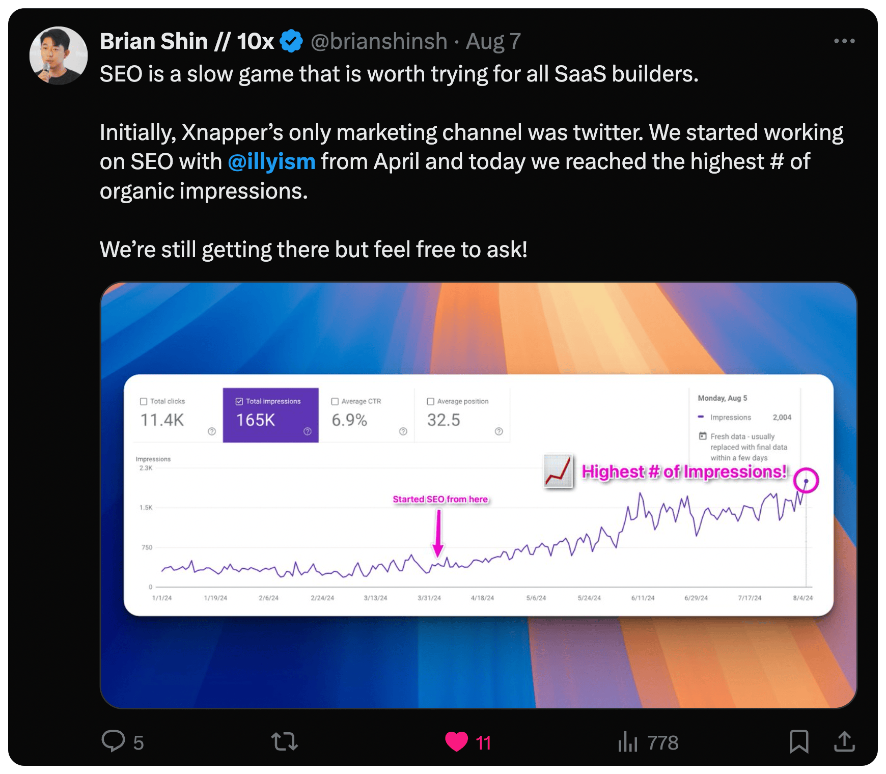
Task: Open the @brianshinsh profile handle
Action: click(379, 41)
